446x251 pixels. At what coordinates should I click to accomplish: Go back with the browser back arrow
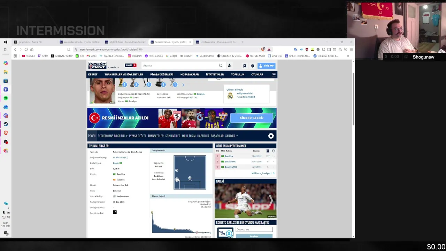[x=15, y=50]
